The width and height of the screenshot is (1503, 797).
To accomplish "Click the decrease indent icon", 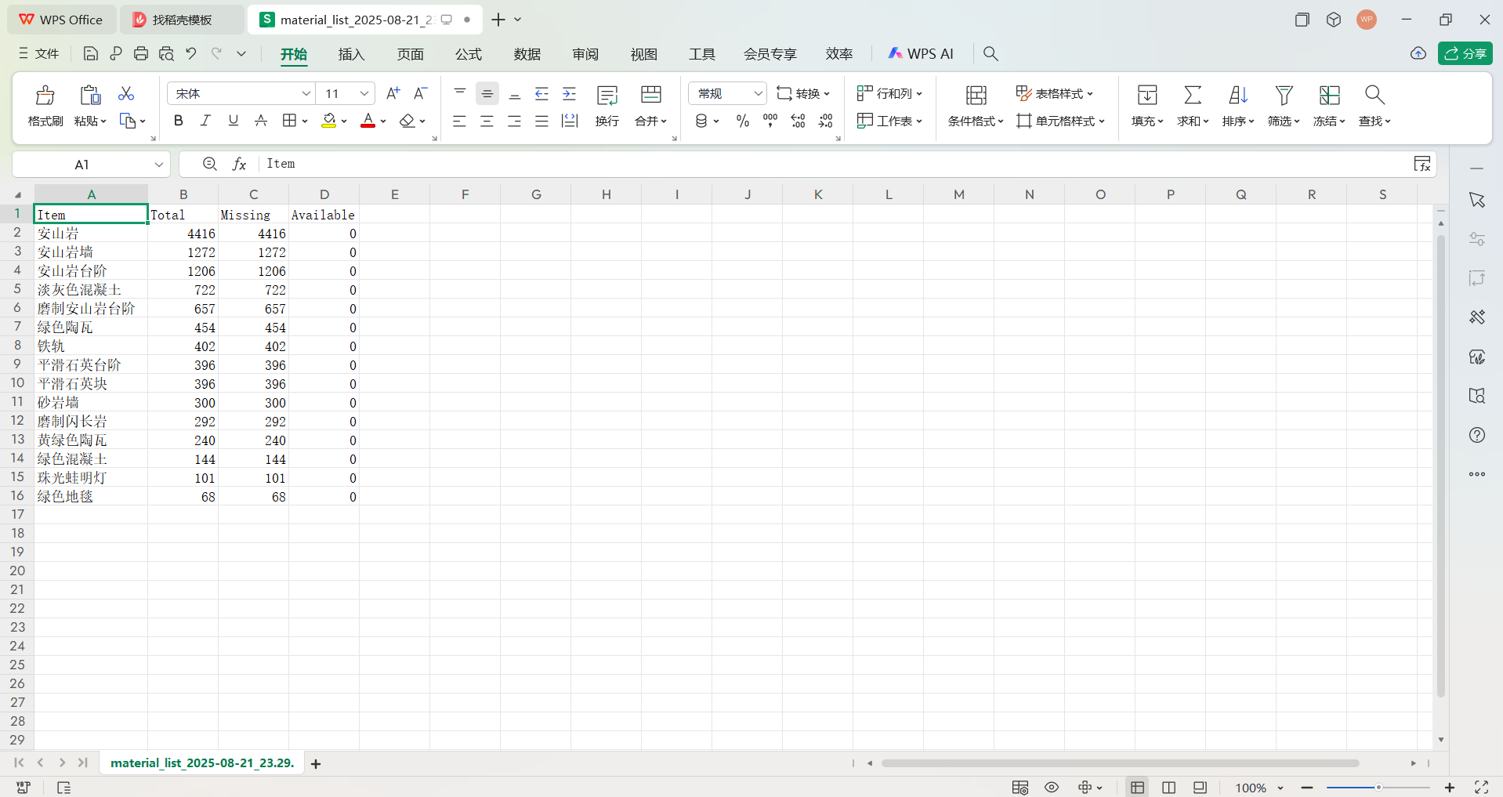I will 541,93.
